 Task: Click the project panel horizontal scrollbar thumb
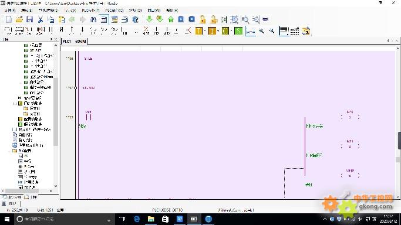(x=22, y=191)
